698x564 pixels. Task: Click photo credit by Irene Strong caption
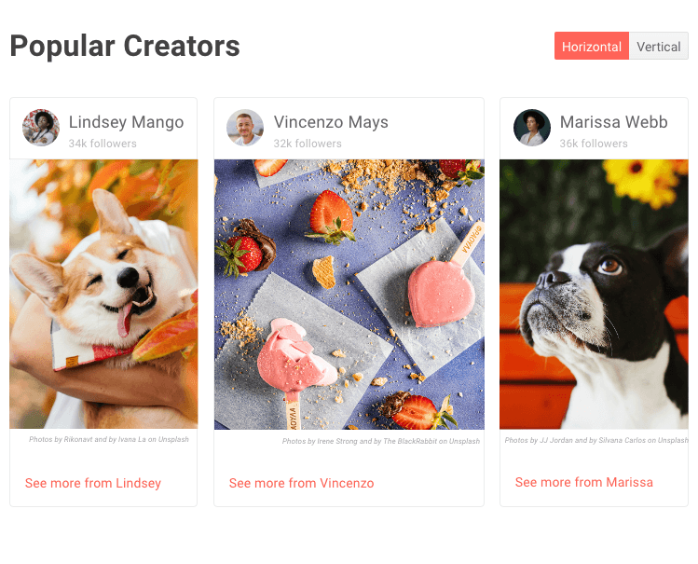point(381,441)
